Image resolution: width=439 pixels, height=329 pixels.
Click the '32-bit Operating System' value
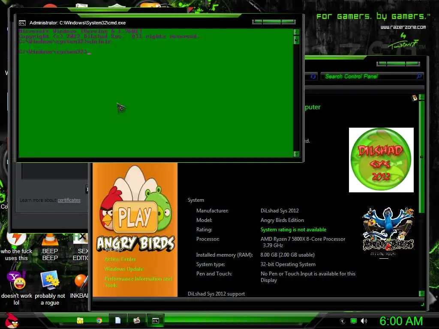288,264
